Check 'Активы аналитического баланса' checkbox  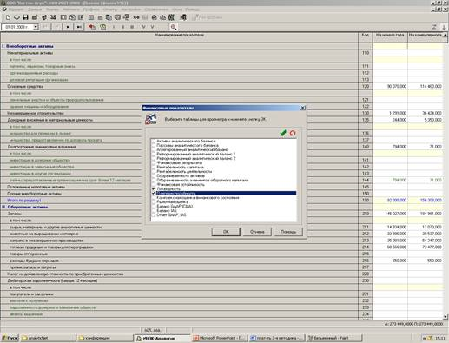pyautogui.click(x=154, y=142)
